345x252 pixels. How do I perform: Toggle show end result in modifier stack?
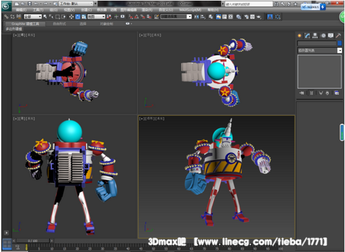point(311,93)
